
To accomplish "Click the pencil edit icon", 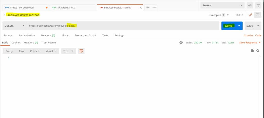I will 250,15.
